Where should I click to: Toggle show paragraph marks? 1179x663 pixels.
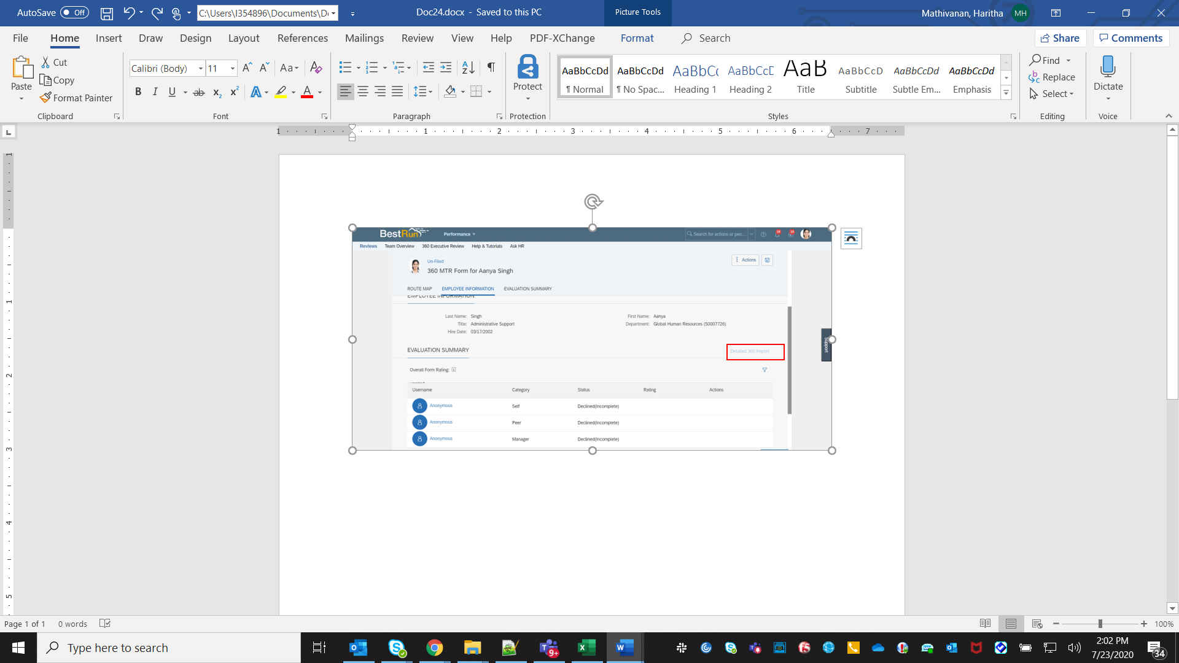coord(491,68)
